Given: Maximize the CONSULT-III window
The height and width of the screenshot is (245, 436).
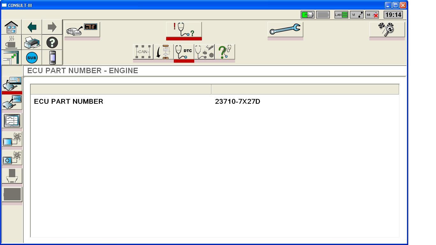Looking at the screenshot, I should coord(395,5).
